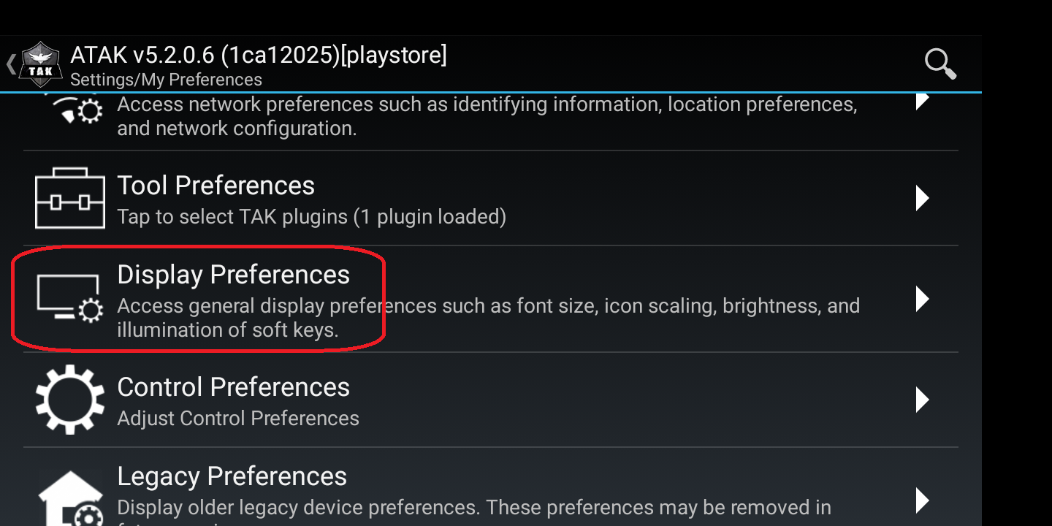This screenshot has width=1052, height=526.
Task: Click the Settings/My Preferences breadcrumb text
Action: 166,80
